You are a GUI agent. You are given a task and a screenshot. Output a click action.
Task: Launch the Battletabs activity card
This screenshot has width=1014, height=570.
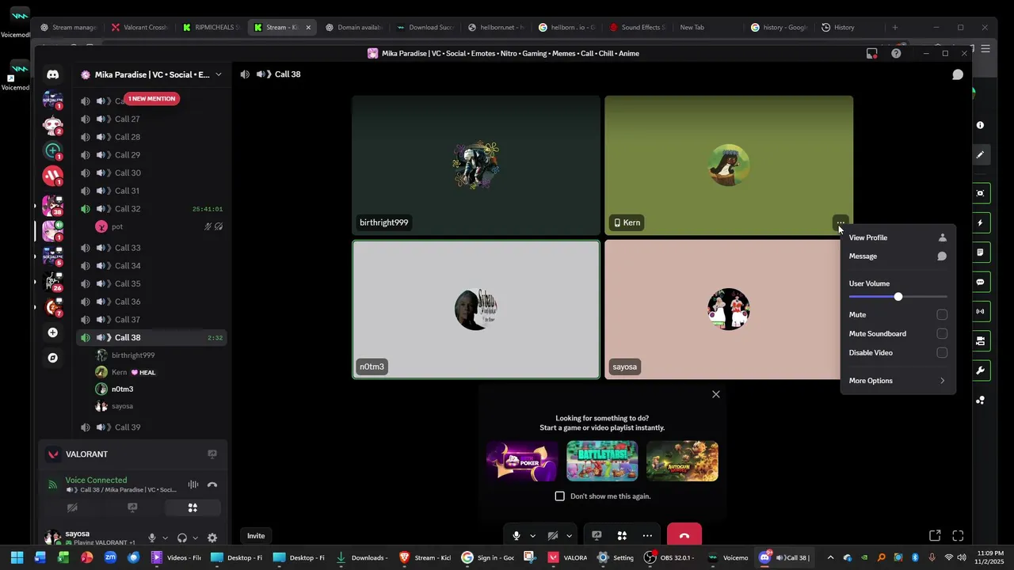[602, 462]
